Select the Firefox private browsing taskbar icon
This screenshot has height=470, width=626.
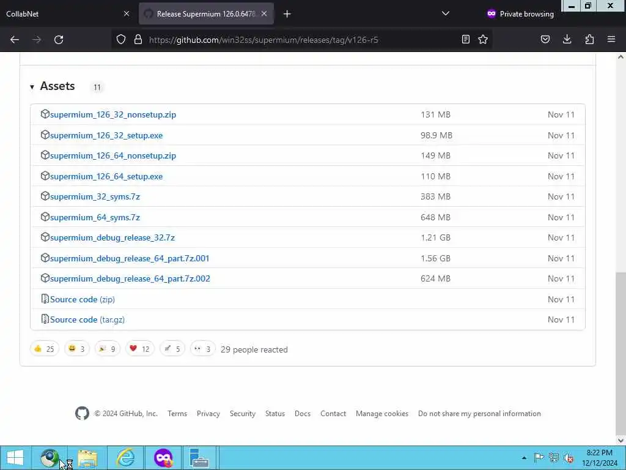pyautogui.click(x=163, y=458)
